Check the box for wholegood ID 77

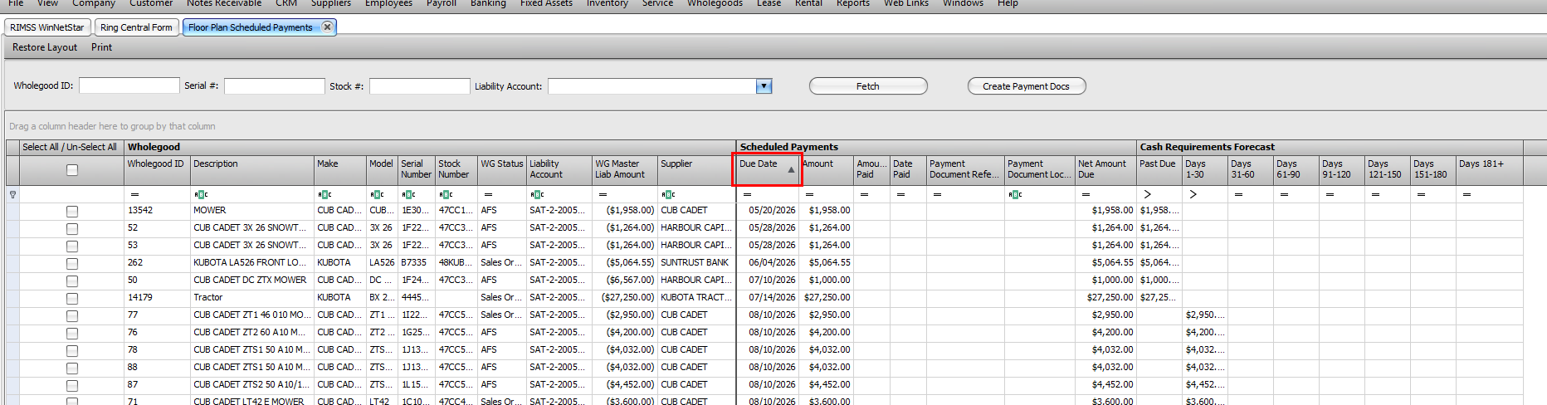point(72,316)
